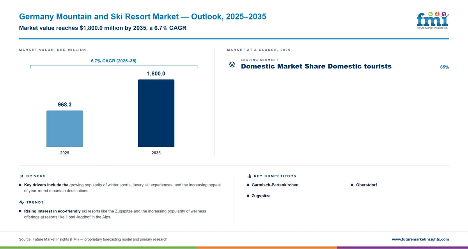Click the Source: Future Market Insights footnote
This screenshot has width=468, height=249.
[93, 239]
